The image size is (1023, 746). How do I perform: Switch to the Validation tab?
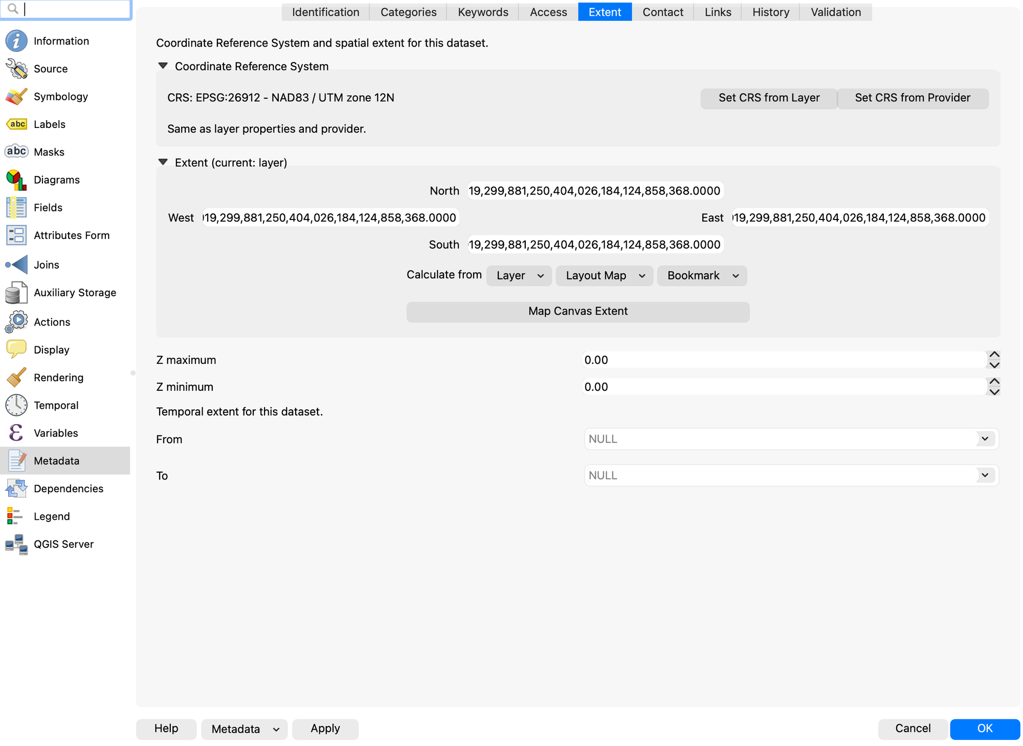click(x=836, y=12)
